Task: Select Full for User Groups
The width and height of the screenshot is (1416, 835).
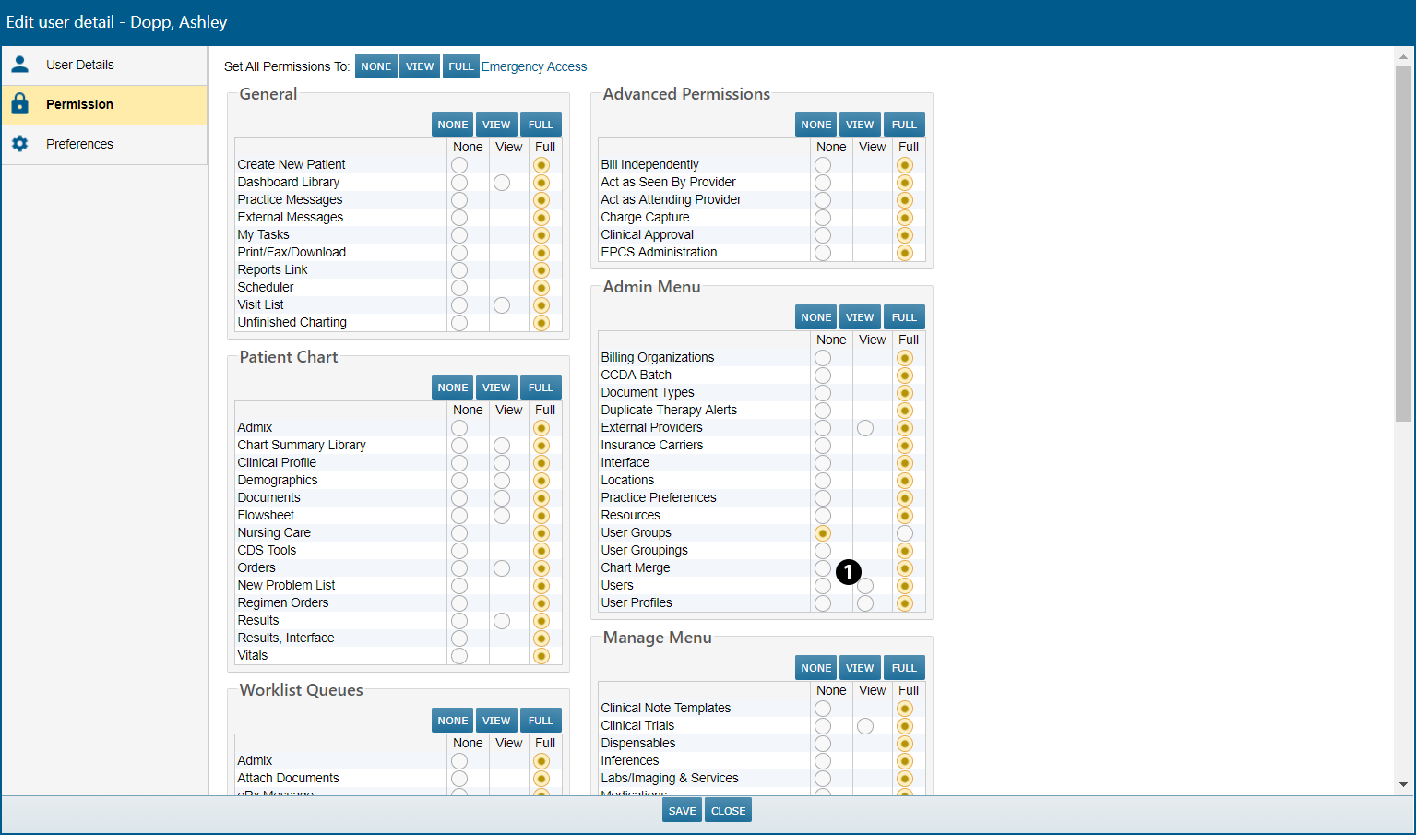Action: point(905,533)
